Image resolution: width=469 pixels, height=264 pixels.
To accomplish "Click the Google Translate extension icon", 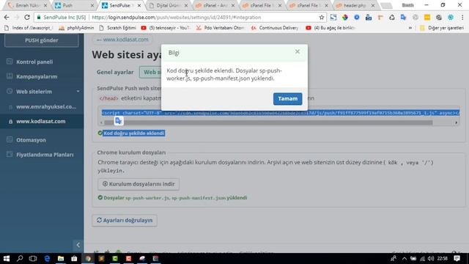I will click(x=404, y=18).
